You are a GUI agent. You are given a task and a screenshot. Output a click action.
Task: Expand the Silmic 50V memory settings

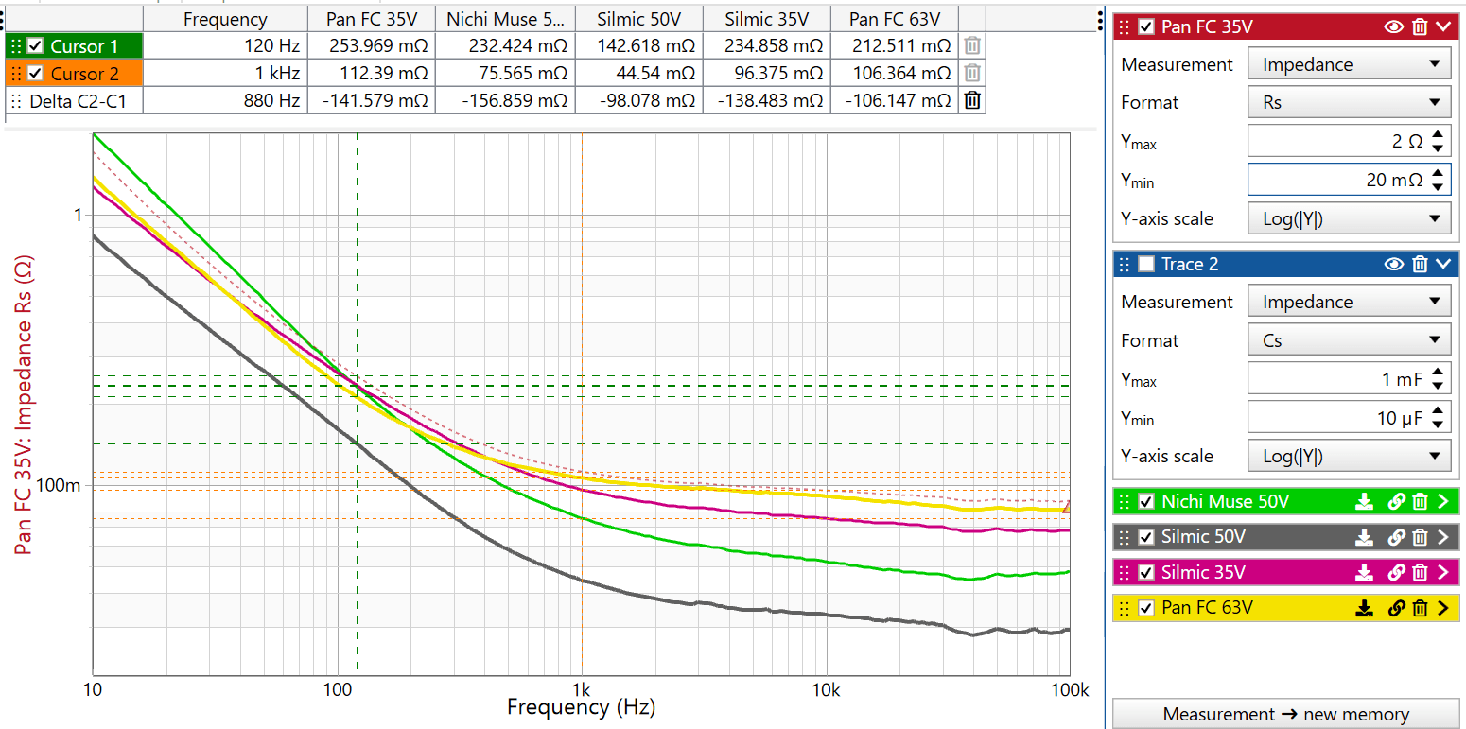1442,537
